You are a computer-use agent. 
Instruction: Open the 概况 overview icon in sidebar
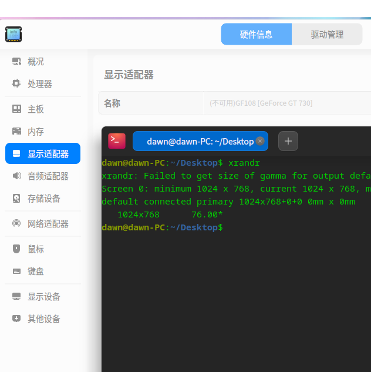[x=16, y=62]
